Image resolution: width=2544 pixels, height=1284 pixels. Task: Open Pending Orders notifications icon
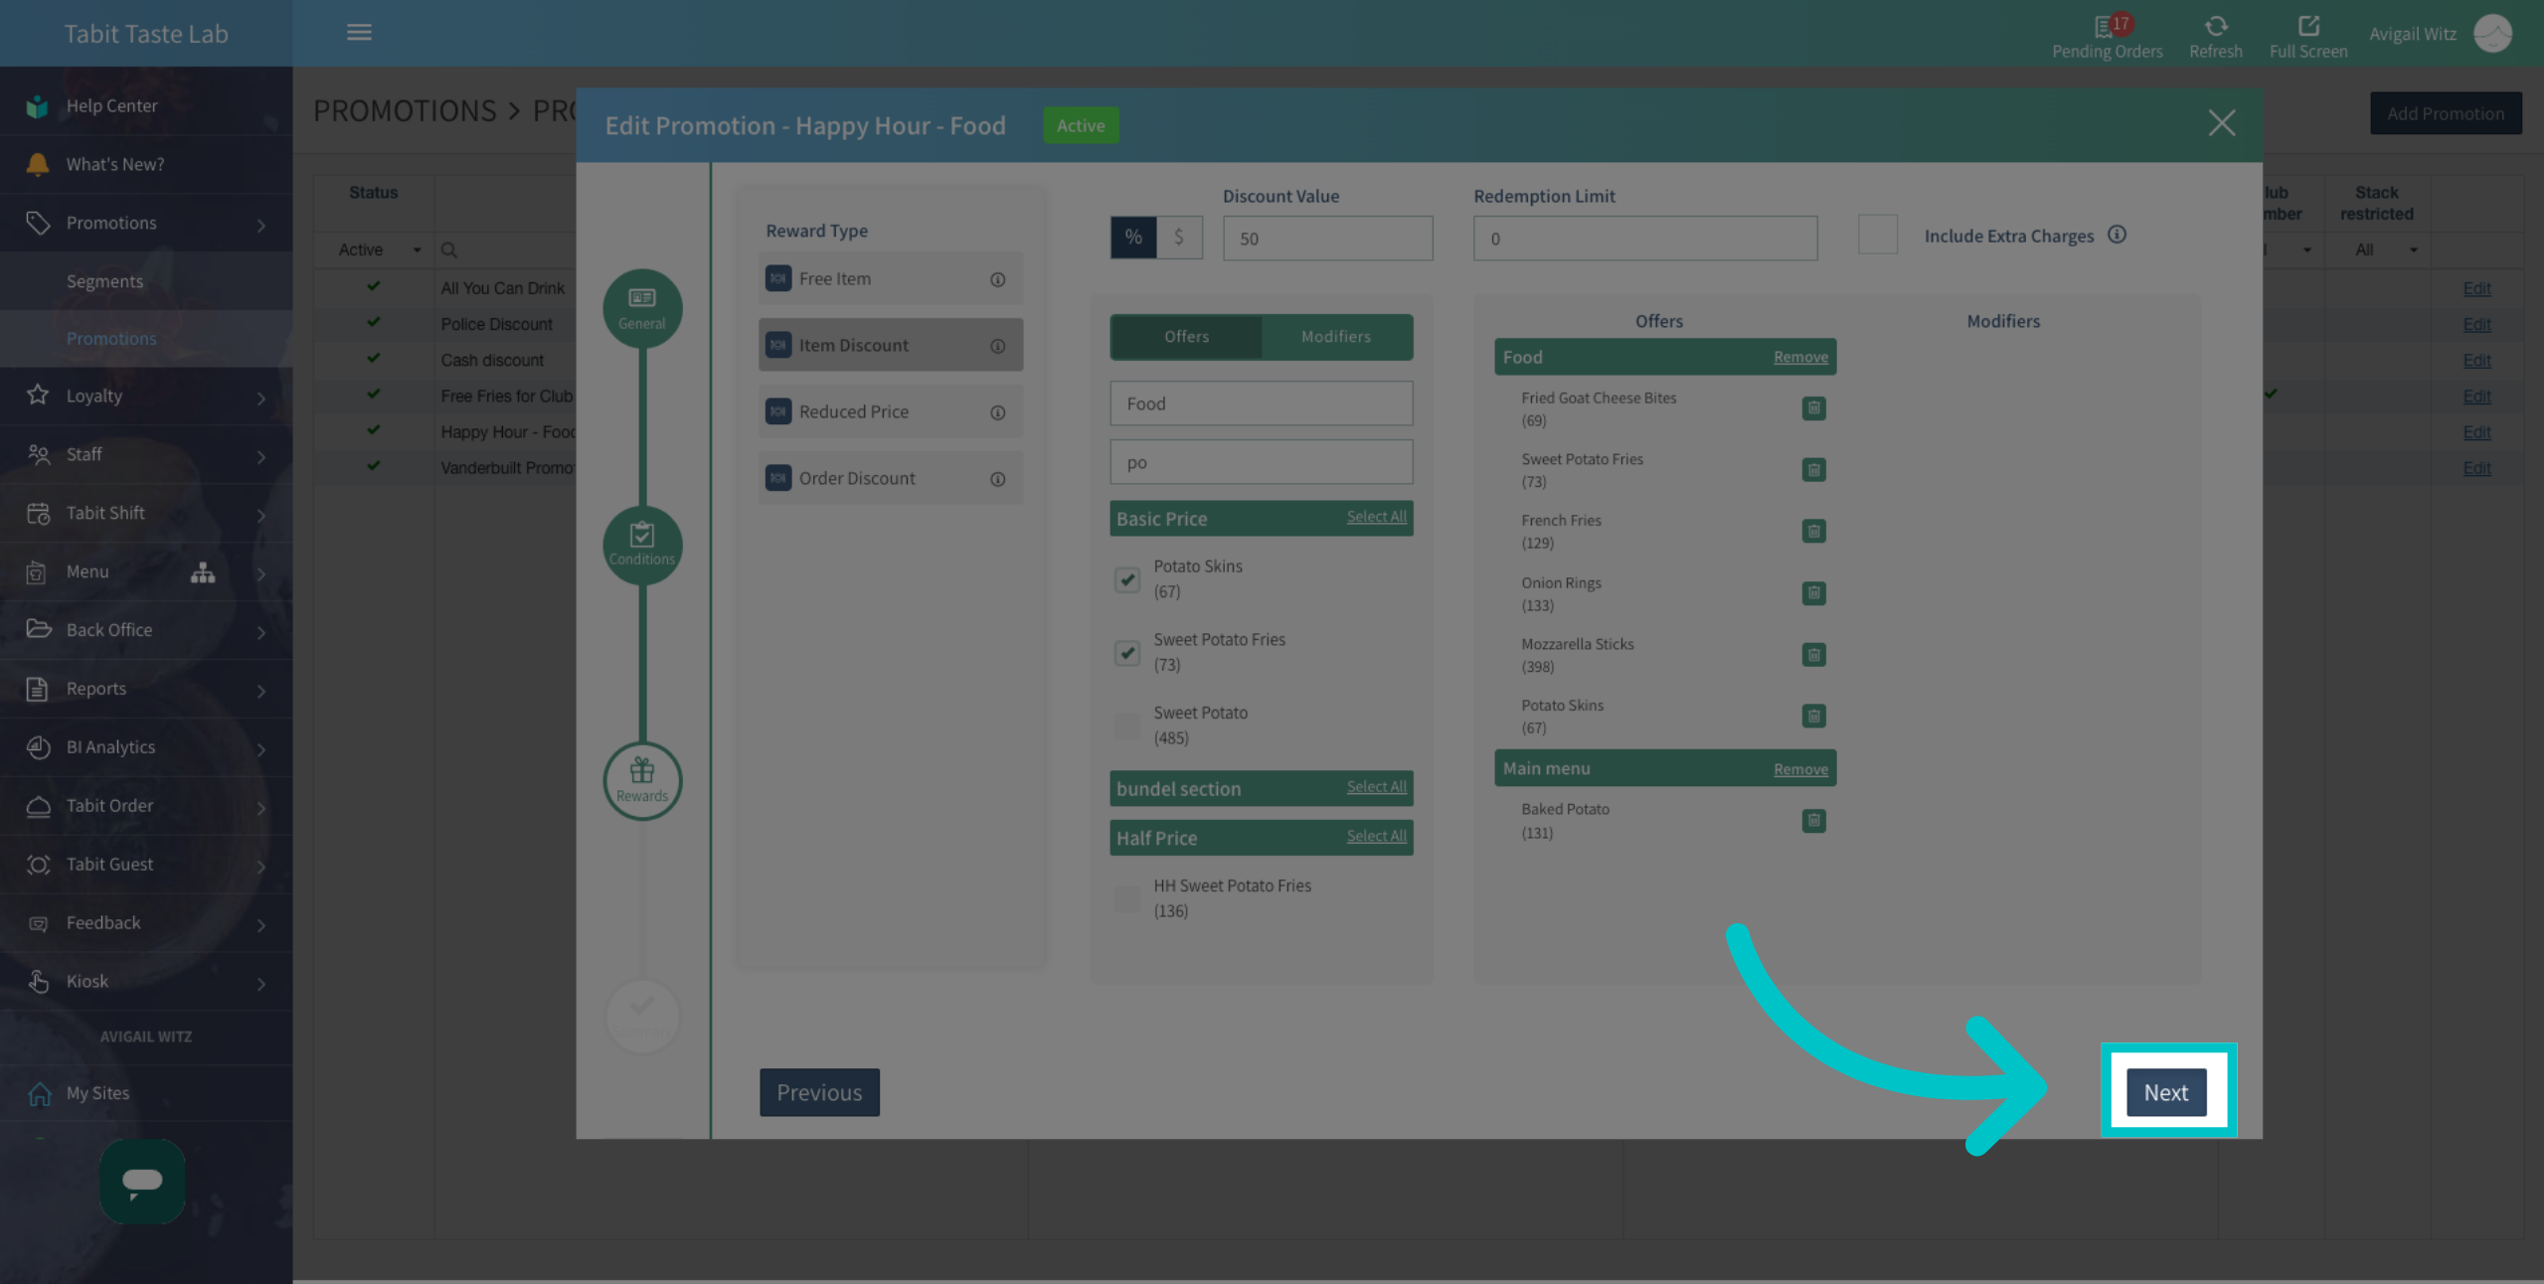click(x=2106, y=26)
